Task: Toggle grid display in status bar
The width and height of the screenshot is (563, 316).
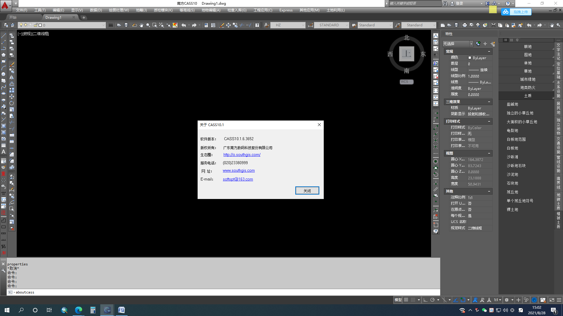Action: coord(406,300)
